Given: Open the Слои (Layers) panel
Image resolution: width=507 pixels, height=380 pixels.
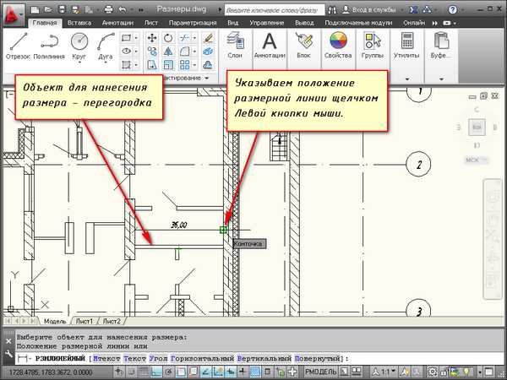Looking at the screenshot, I should point(235,42).
